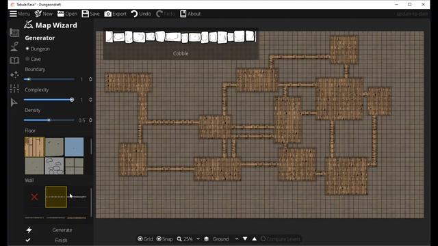The height and width of the screenshot is (246, 438).
Task: Create a New map
Action: click(43, 14)
